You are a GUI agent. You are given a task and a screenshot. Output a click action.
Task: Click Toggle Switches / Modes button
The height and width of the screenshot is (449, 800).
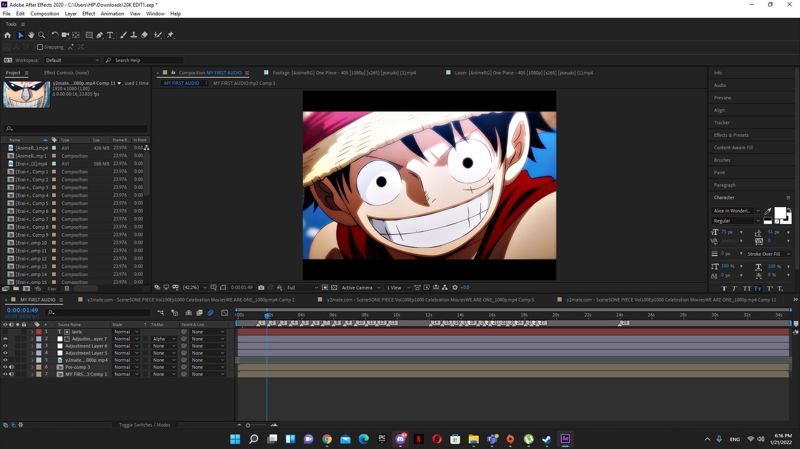145,425
